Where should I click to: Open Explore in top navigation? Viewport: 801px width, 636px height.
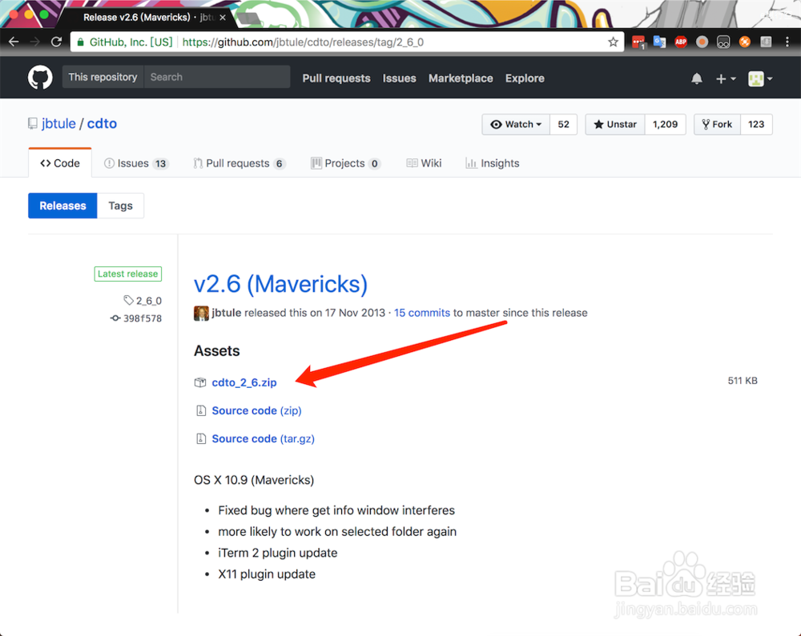pyautogui.click(x=525, y=78)
